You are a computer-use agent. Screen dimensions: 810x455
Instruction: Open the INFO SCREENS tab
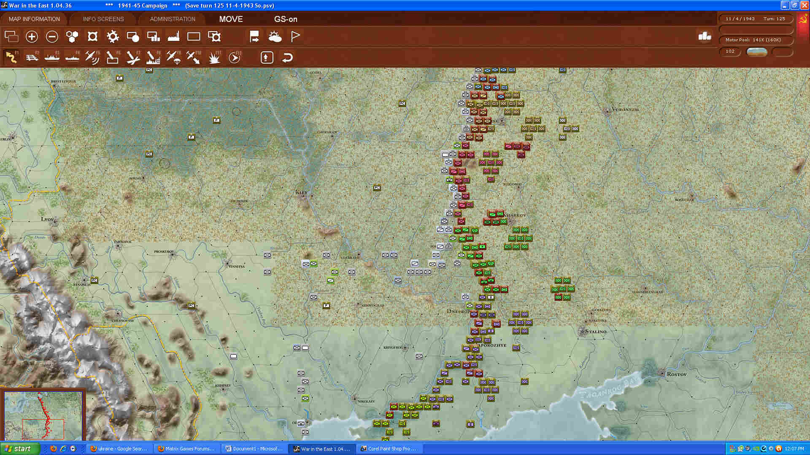pyautogui.click(x=103, y=19)
